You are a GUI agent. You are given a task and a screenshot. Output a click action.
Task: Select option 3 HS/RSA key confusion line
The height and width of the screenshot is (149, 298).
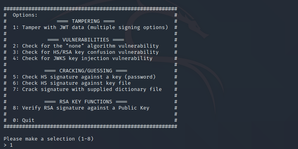[x=86, y=52]
